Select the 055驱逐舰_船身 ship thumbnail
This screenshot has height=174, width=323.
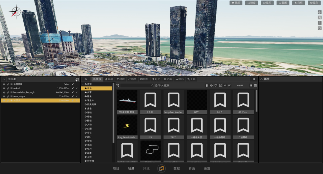click(x=127, y=102)
